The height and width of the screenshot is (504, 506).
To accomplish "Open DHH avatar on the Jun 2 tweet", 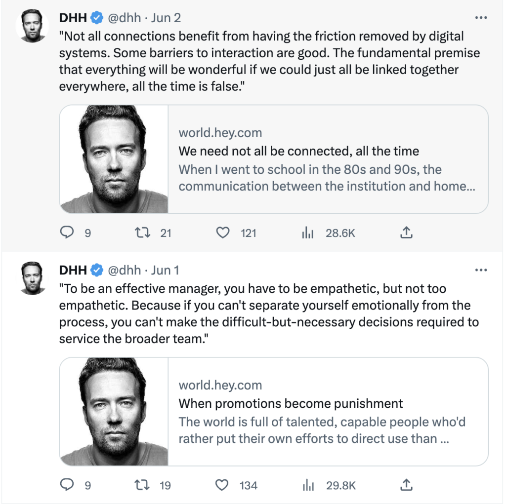I will coord(32,26).
